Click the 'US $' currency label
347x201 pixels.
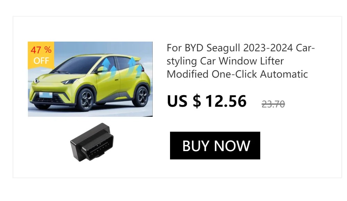pos(184,101)
